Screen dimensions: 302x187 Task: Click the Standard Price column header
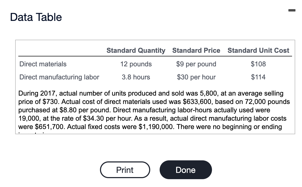tap(196, 50)
